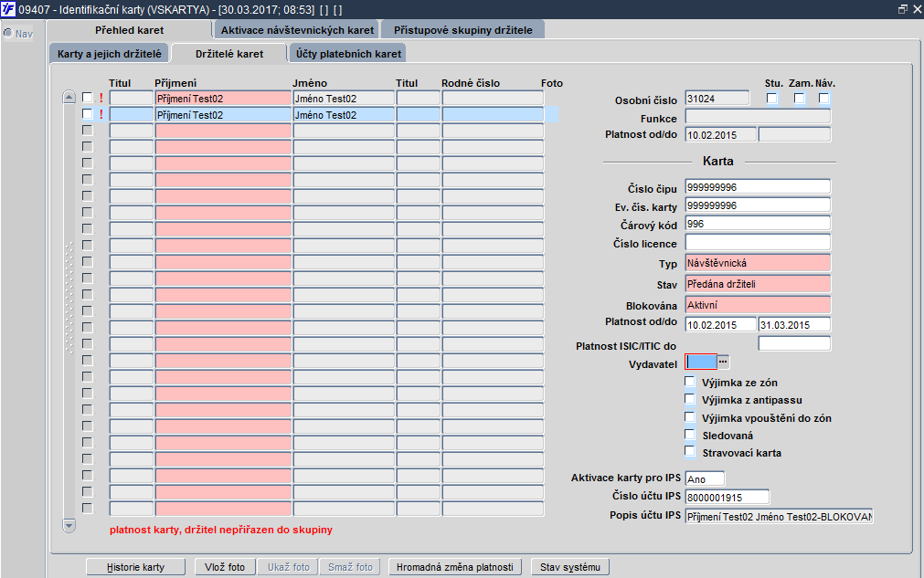This screenshot has height=578, width=924.
Task: Open the Vydavatel lookup ellipsis button
Action: [723, 362]
